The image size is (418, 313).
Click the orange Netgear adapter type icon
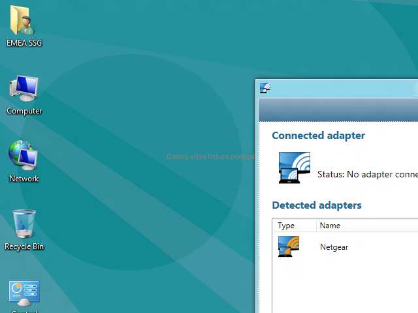(289, 246)
